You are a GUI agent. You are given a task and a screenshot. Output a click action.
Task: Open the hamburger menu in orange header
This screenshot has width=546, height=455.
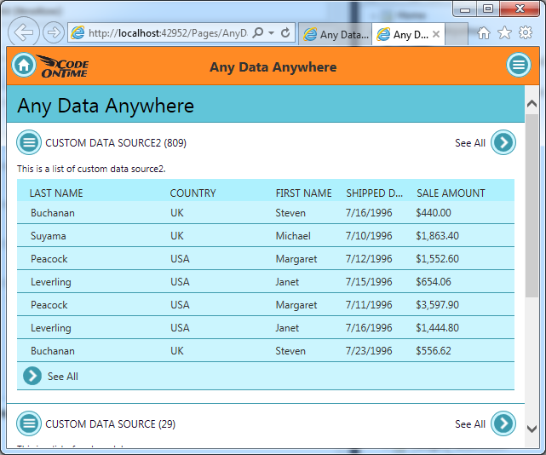[519, 65]
